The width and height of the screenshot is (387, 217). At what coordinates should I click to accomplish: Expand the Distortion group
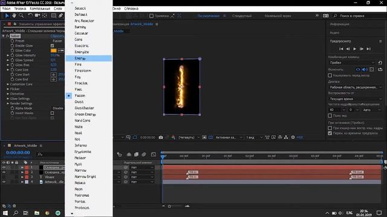pyautogui.click(x=8, y=94)
